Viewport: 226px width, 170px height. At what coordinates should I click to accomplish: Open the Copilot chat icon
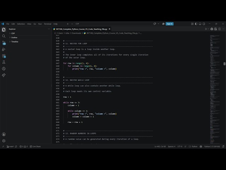pyautogui.click(x=155, y=24)
